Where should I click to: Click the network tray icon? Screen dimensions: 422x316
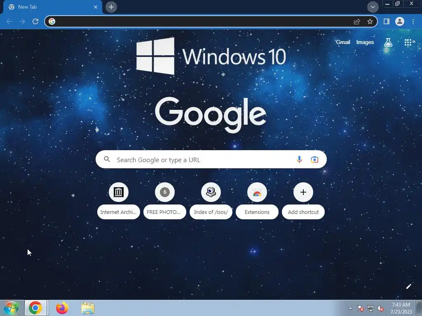pos(370,309)
